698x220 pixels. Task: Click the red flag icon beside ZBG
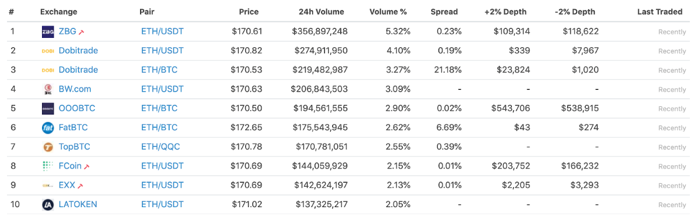click(82, 32)
